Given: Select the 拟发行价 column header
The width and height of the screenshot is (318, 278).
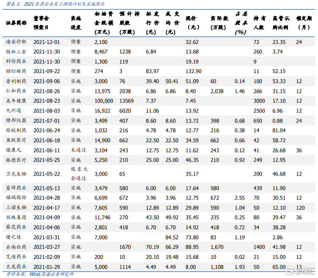Looking at the screenshot, I should click(152, 23).
